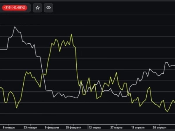Select the 27 марта date label
Viewport: 175px width, 131px height.
[x=116, y=128]
